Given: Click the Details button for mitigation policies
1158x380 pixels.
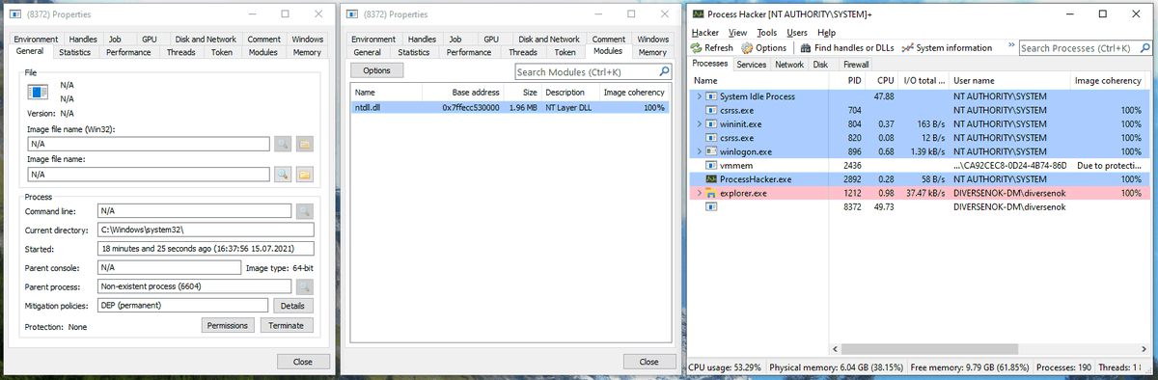Looking at the screenshot, I should click(x=292, y=306).
